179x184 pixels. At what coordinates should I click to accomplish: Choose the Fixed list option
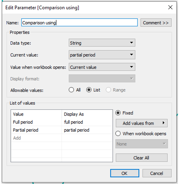pos(124,113)
